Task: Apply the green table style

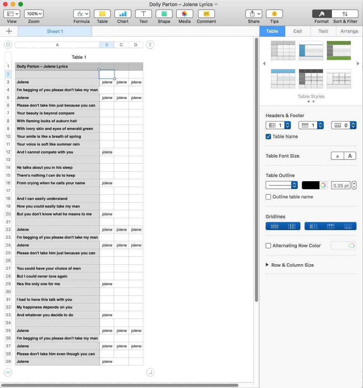Action: (x=339, y=50)
